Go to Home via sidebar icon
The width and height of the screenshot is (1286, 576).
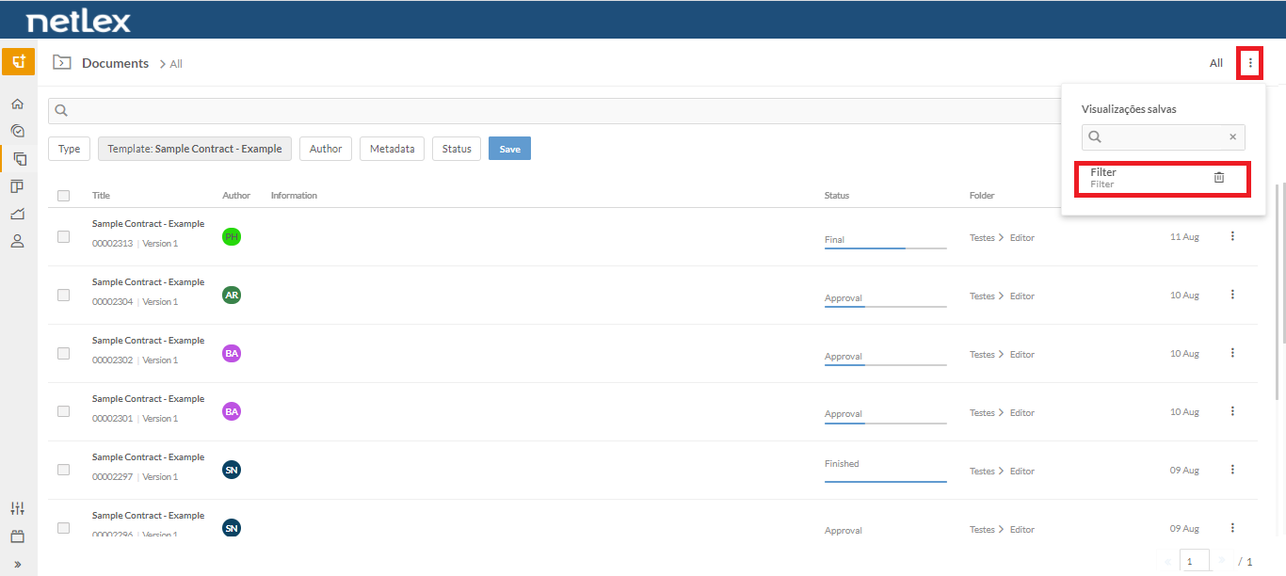(17, 104)
